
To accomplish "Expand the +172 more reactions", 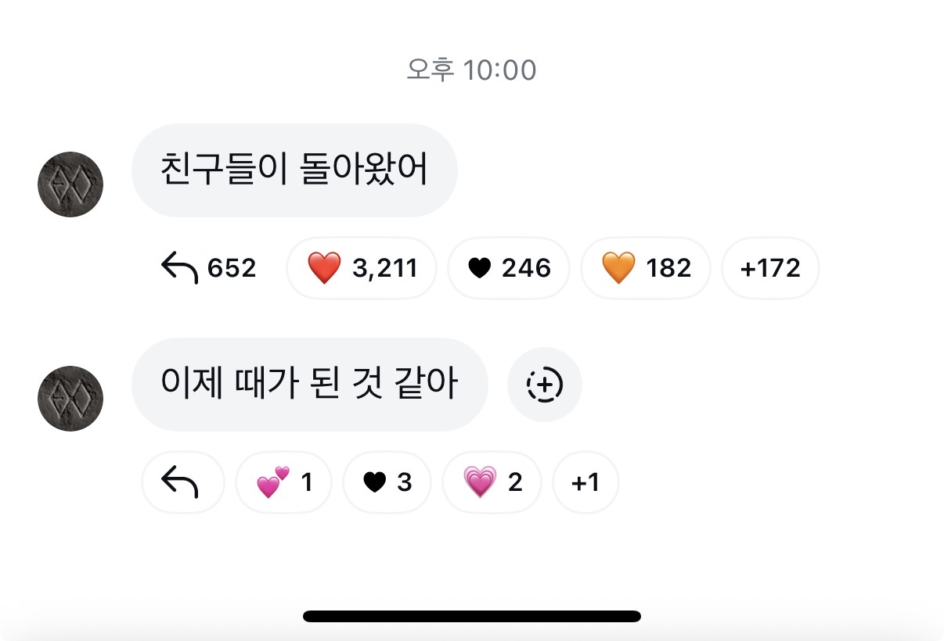I will (770, 269).
